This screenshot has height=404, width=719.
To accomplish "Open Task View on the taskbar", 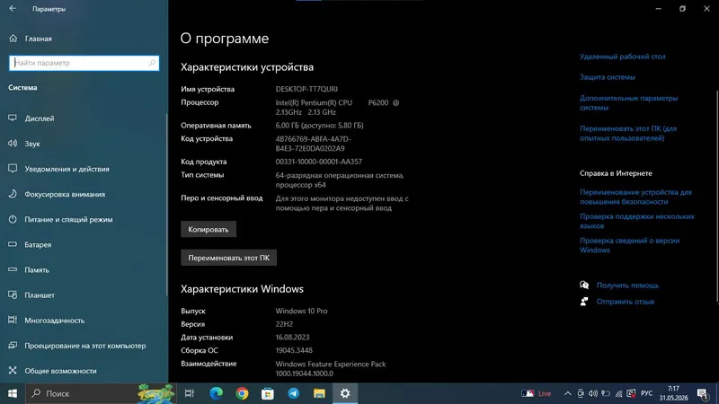I will click(190, 393).
